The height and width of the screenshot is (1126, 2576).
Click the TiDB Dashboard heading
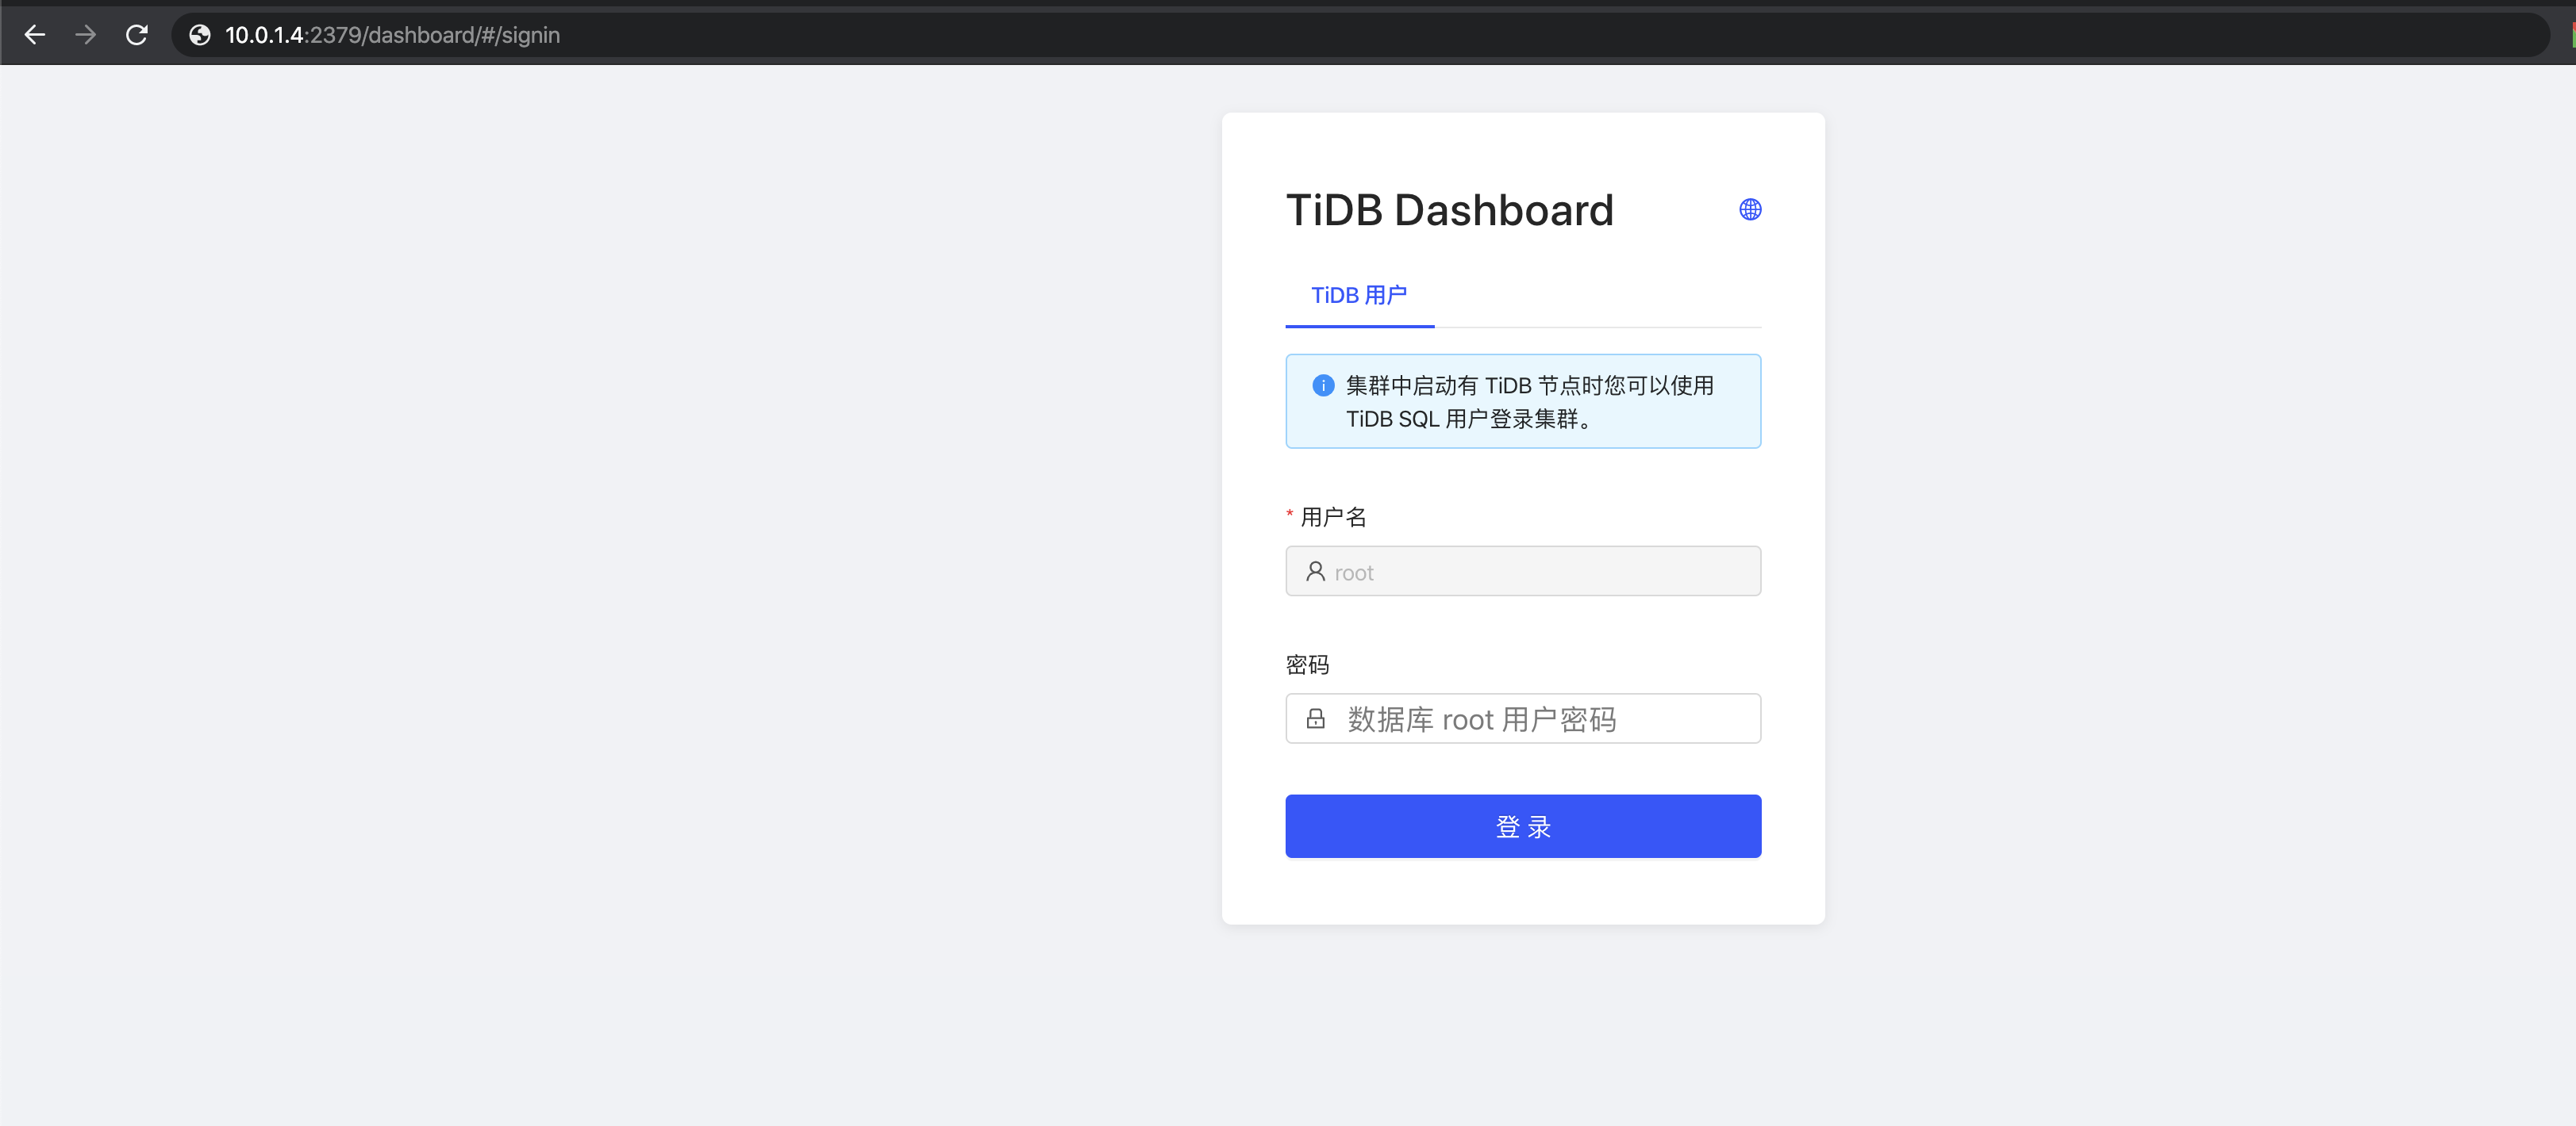tap(1449, 210)
